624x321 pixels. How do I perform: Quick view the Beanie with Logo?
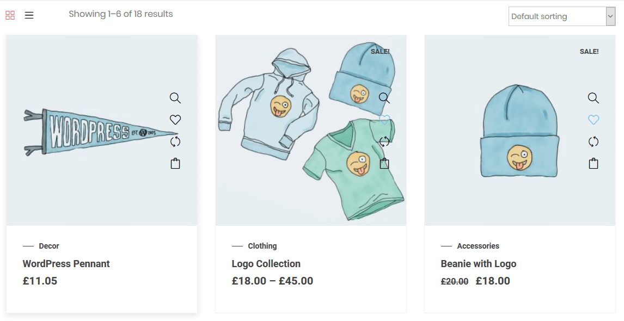coord(594,98)
